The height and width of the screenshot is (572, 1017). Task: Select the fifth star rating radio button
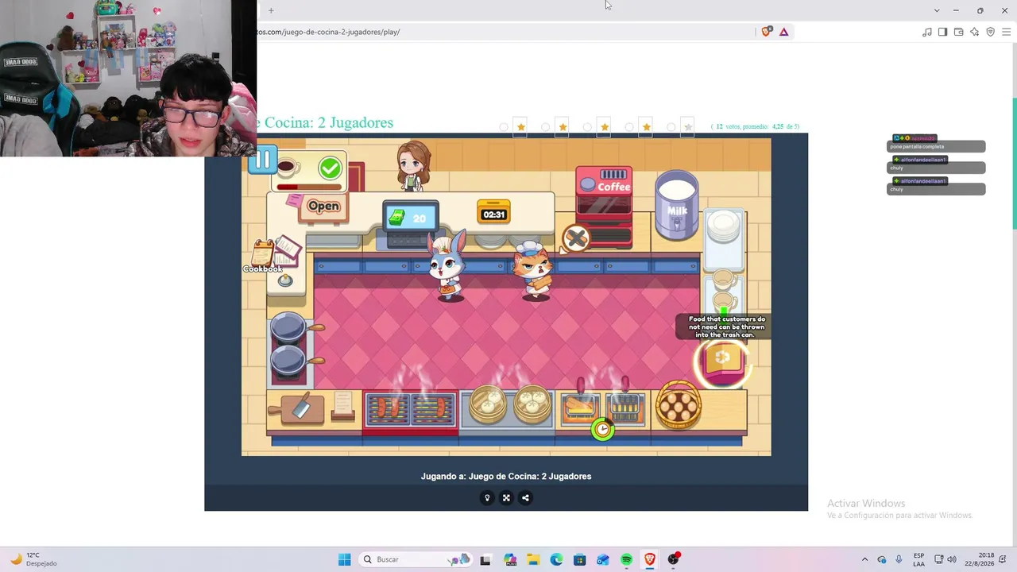click(x=671, y=127)
